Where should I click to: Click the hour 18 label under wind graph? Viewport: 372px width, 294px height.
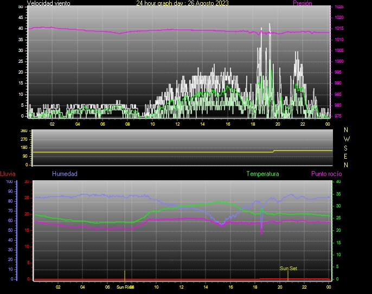(x=253, y=124)
